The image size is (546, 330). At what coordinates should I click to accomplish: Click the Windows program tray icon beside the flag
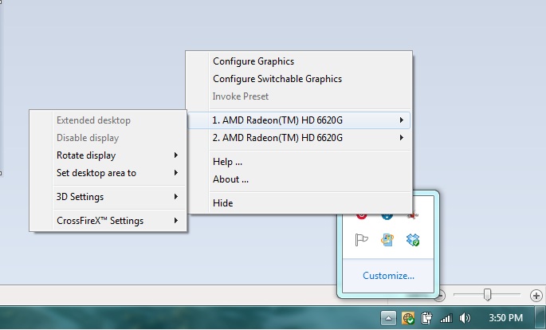click(387, 239)
